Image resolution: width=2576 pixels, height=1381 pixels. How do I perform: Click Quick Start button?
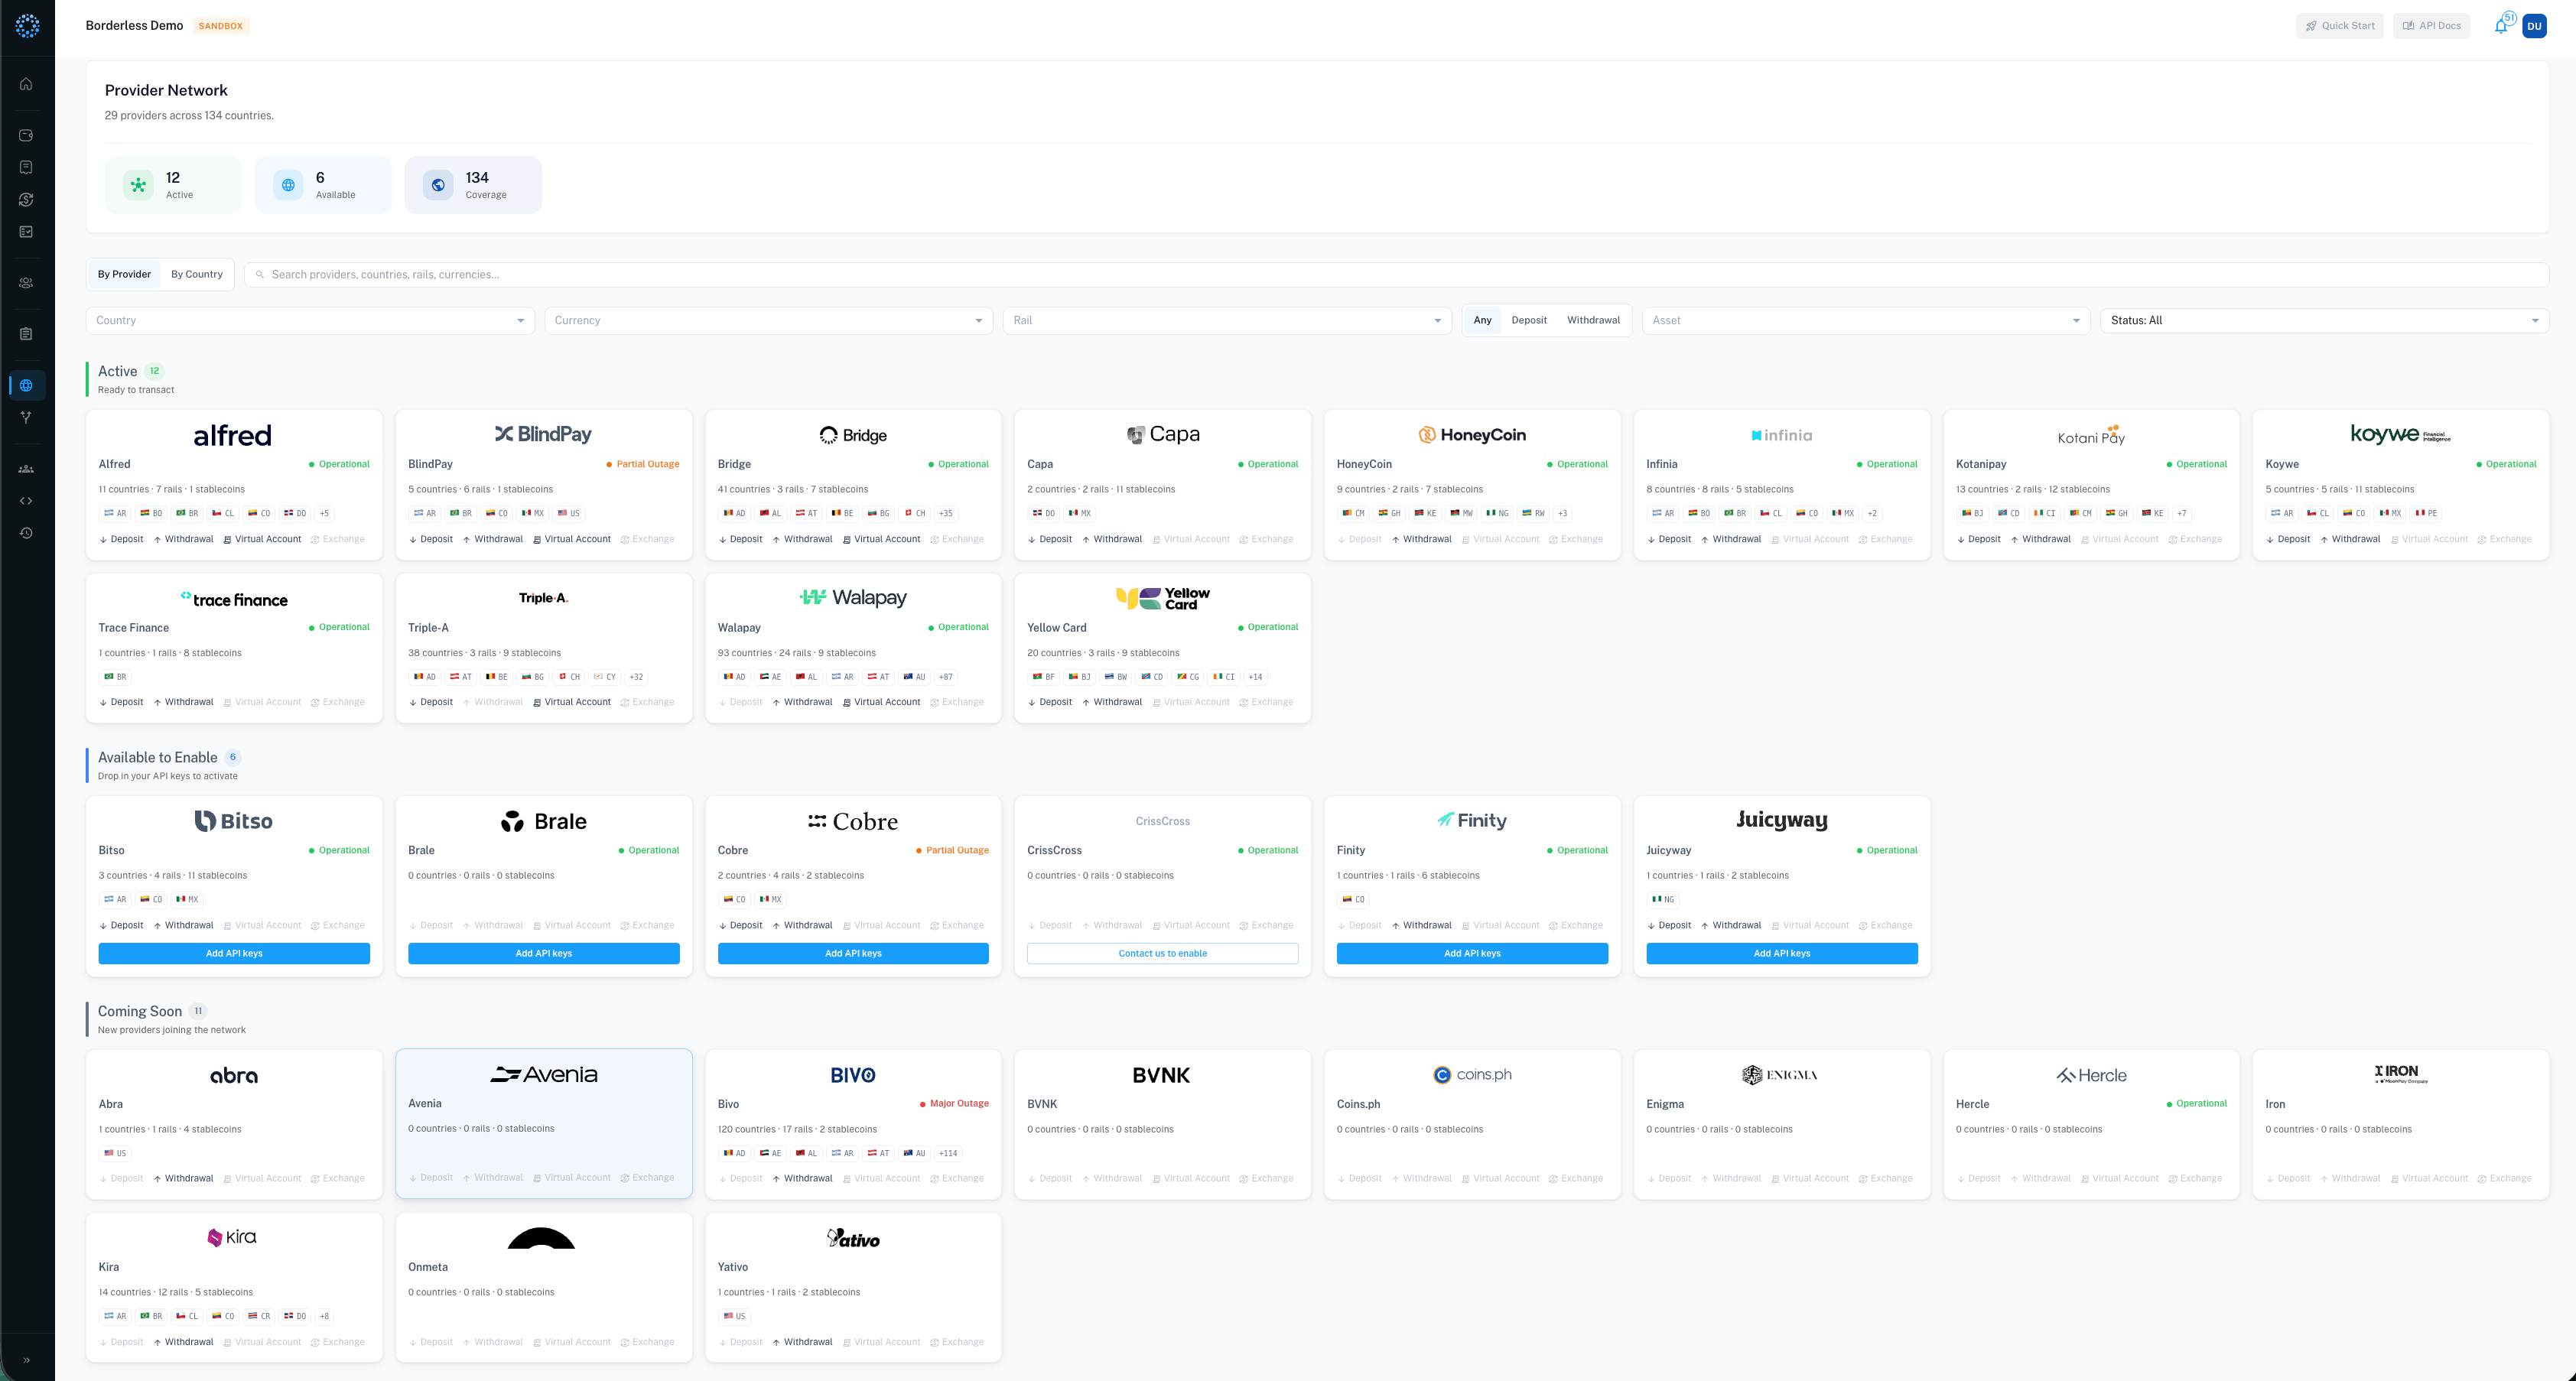click(2340, 26)
